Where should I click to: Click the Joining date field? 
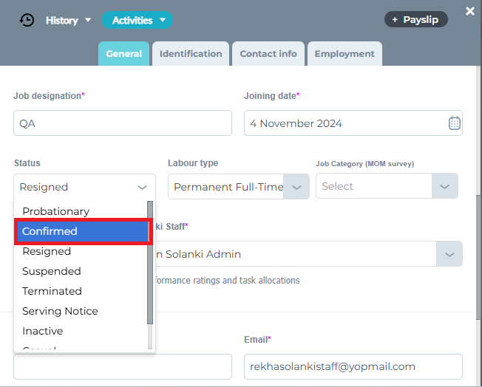[344, 123]
